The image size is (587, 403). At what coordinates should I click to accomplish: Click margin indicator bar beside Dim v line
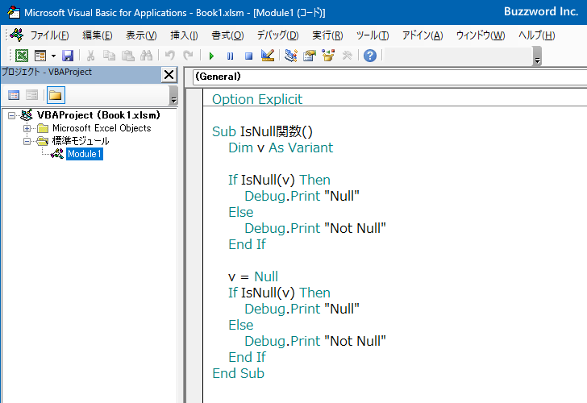[x=194, y=147]
